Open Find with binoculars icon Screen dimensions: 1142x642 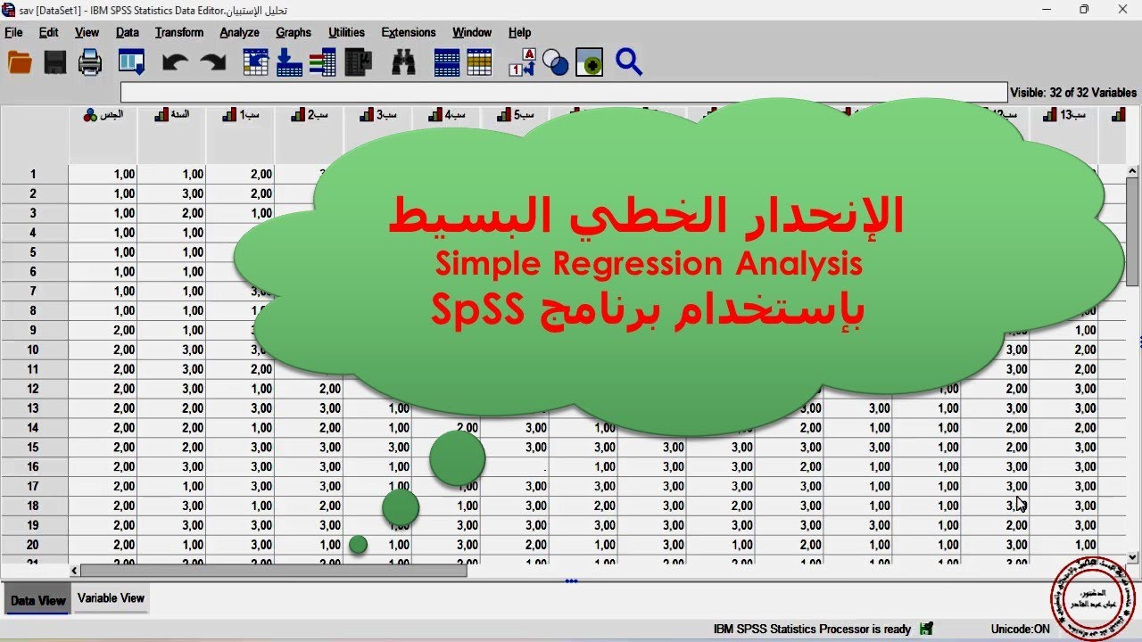pos(403,62)
